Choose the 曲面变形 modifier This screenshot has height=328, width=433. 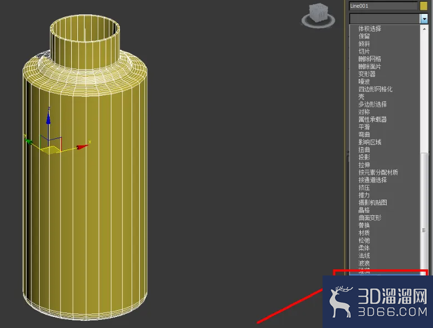[369, 218]
